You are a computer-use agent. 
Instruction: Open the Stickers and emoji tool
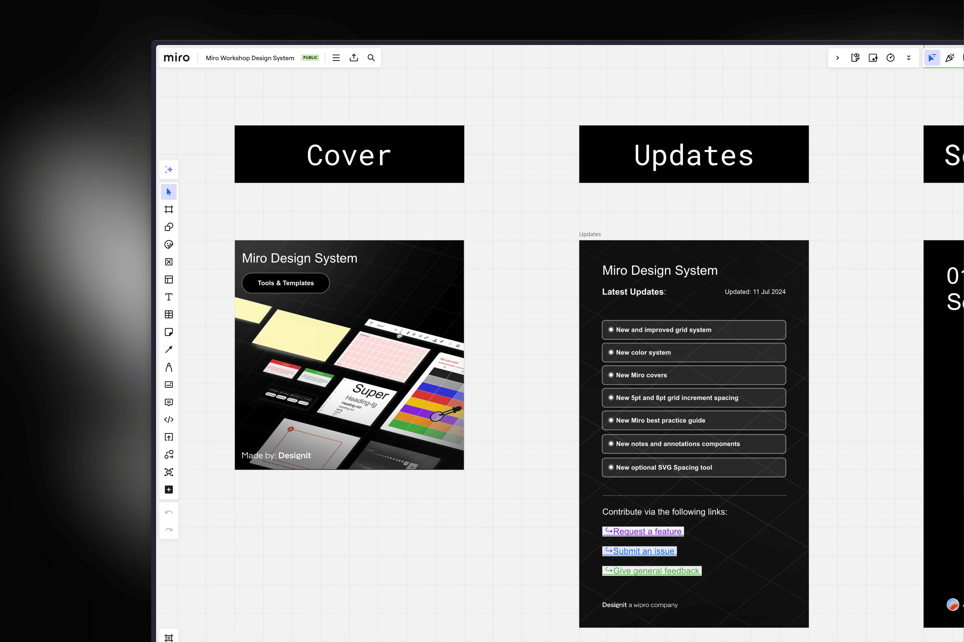[169, 245]
